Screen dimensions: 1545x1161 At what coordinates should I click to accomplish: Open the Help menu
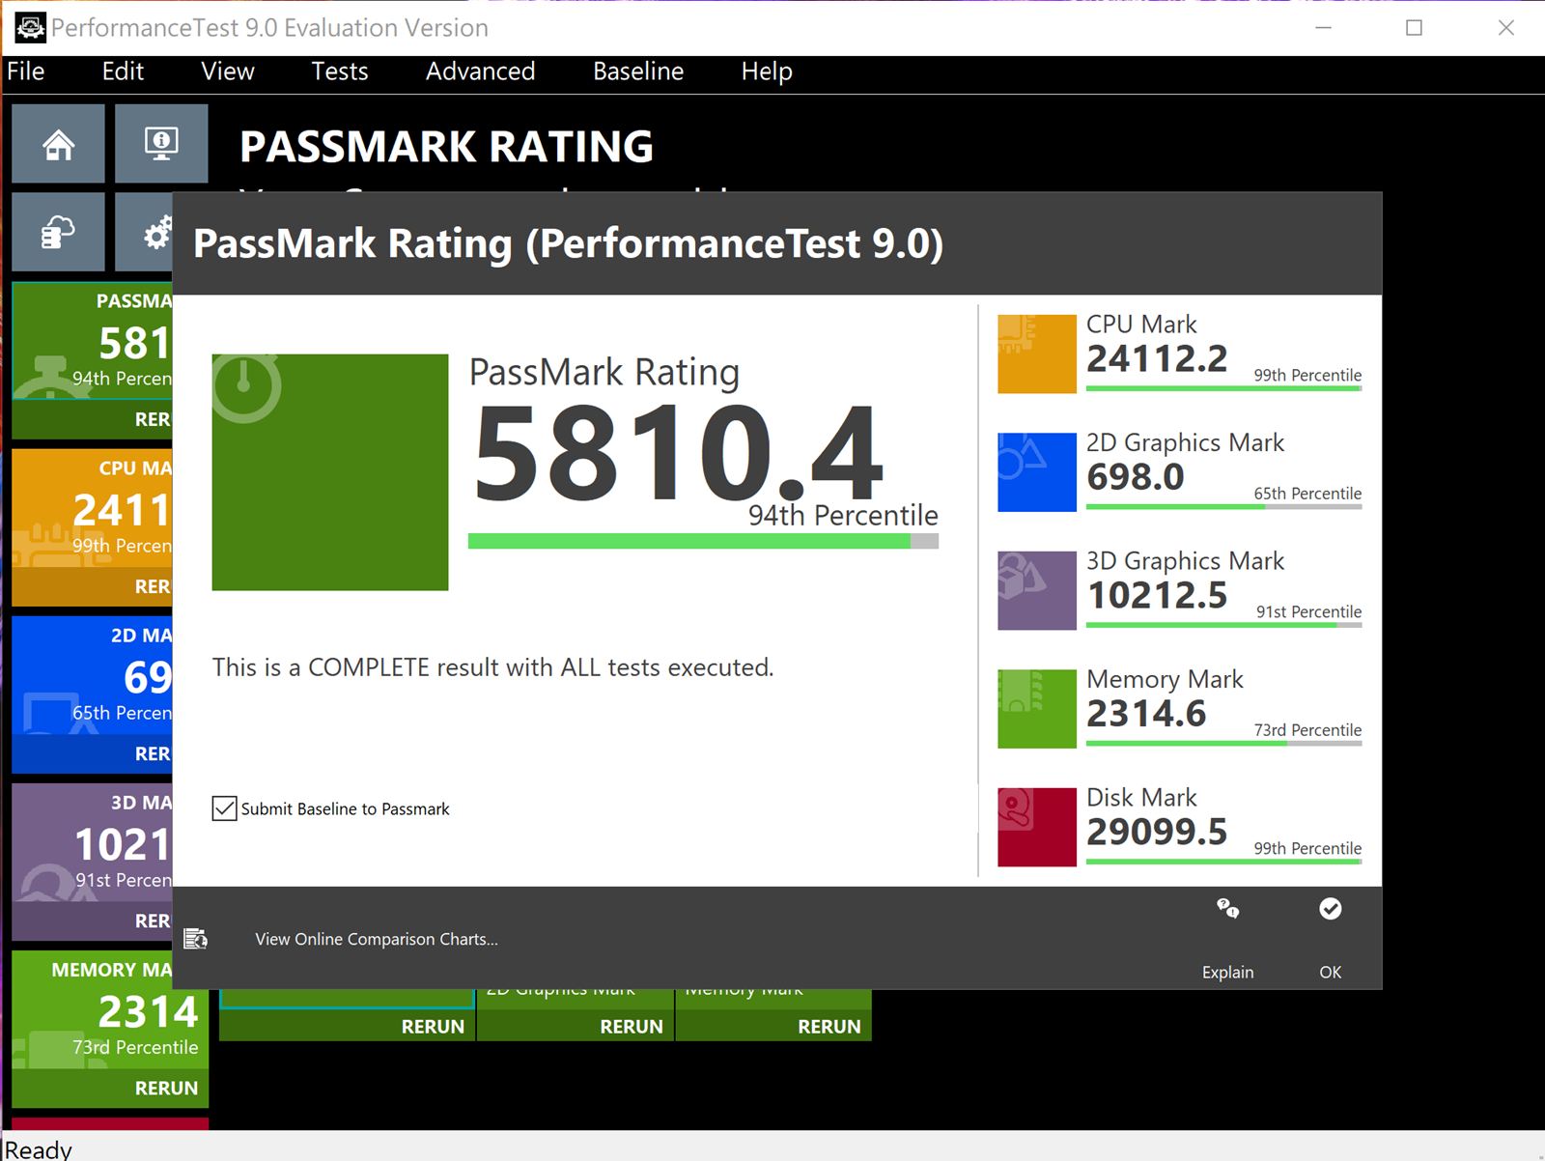[x=766, y=71]
